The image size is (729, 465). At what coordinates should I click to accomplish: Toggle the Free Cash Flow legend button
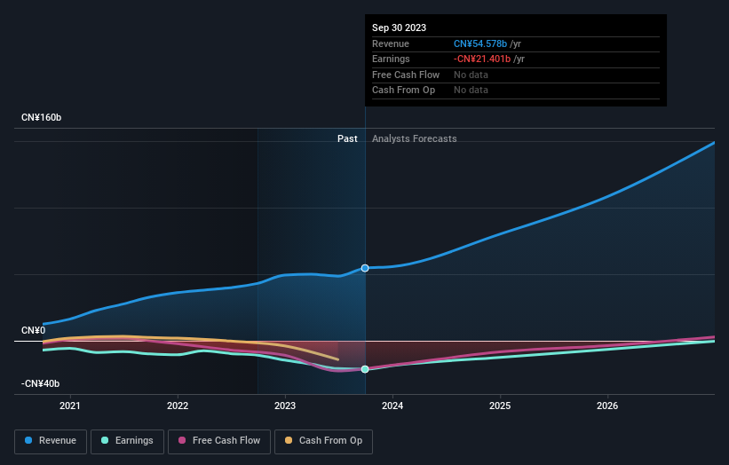[219, 441]
